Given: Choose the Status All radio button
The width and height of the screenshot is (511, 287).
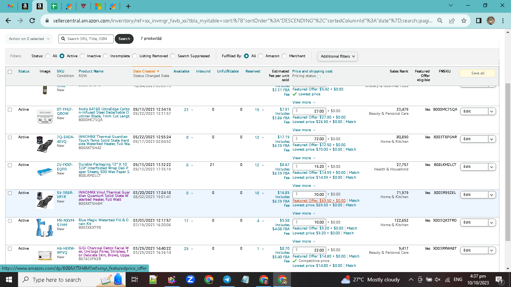Looking at the screenshot, I should click(48, 56).
